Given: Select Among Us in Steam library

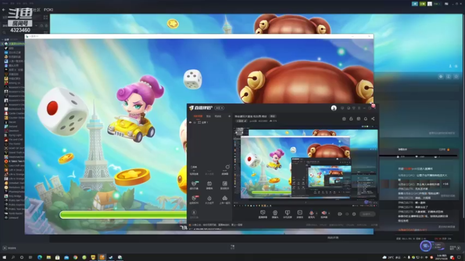Looking at the screenshot, I should point(14,83).
